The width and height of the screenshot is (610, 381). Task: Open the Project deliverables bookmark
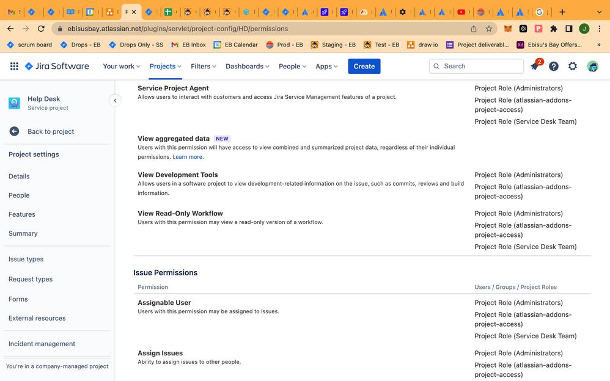click(477, 45)
